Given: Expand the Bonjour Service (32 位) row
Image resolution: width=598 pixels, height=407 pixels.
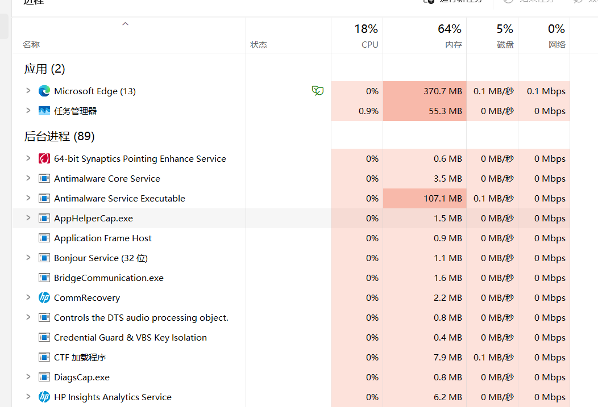Looking at the screenshot, I should pos(28,257).
